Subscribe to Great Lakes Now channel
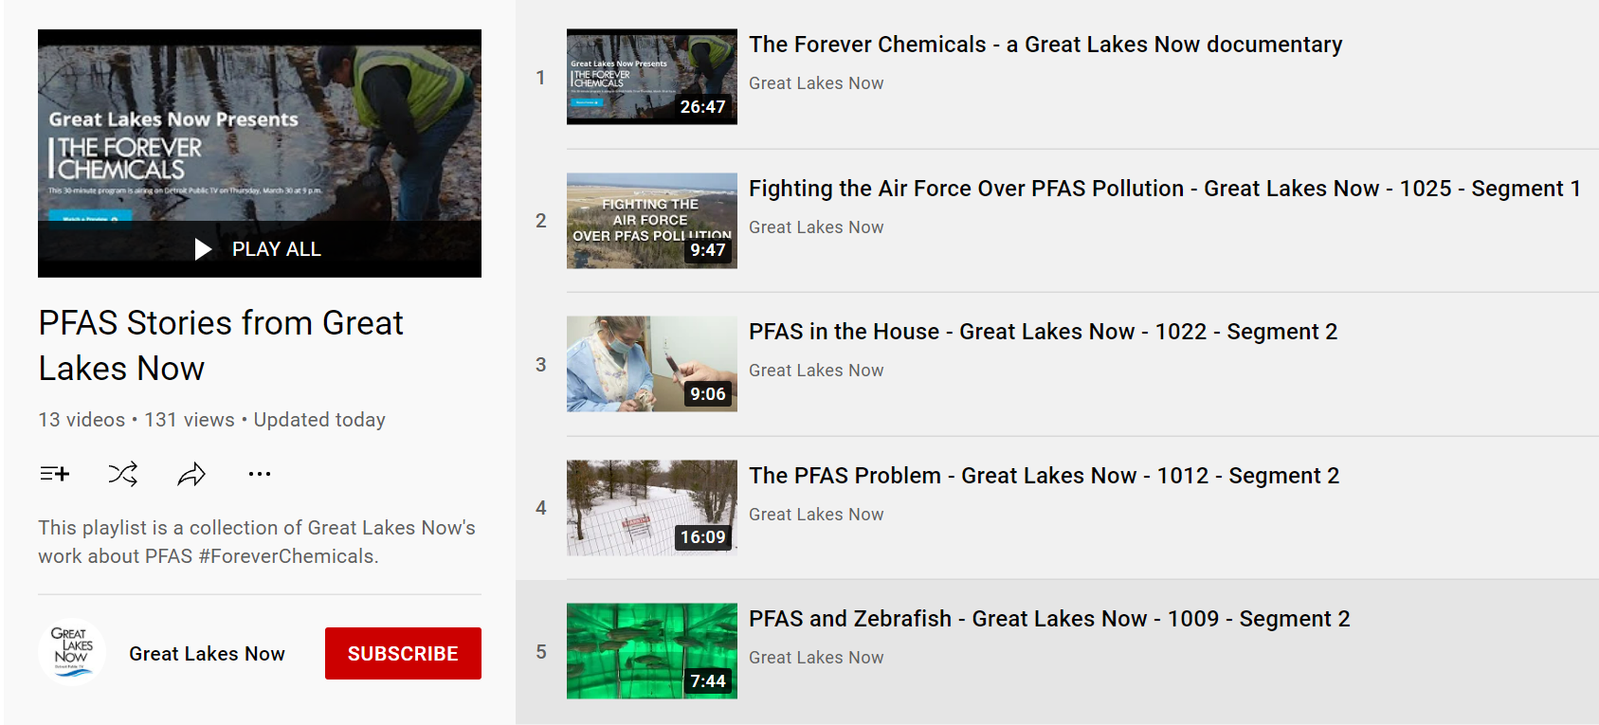The image size is (1599, 725). pyautogui.click(x=403, y=653)
